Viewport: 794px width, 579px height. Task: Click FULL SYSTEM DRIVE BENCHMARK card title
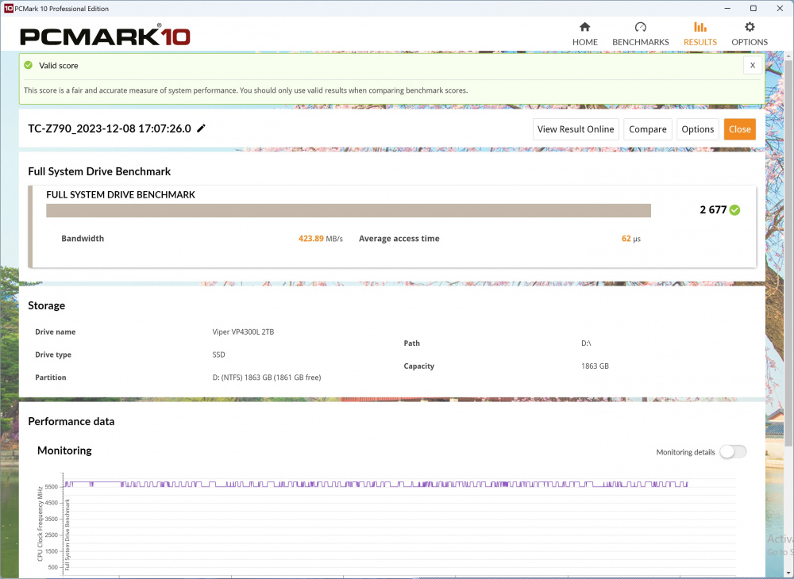pyautogui.click(x=121, y=194)
